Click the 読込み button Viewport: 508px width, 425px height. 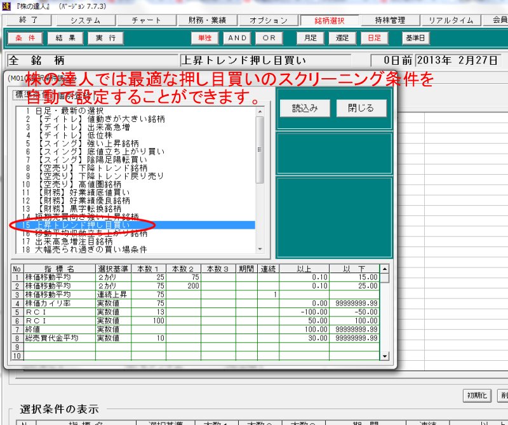305,108
